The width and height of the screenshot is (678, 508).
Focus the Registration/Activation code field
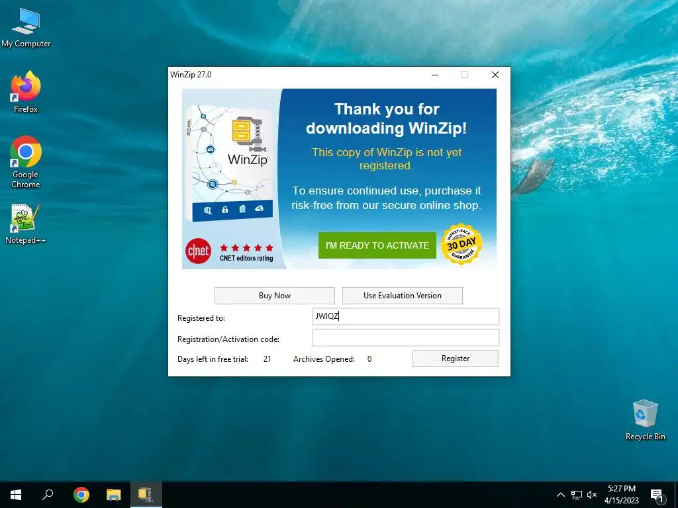pyautogui.click(x=406, y=337)
